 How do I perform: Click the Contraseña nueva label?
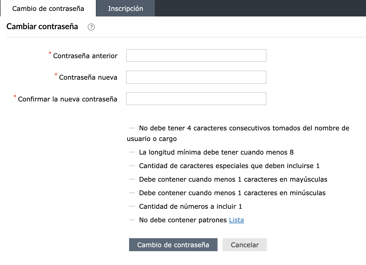tap(88, 78)
